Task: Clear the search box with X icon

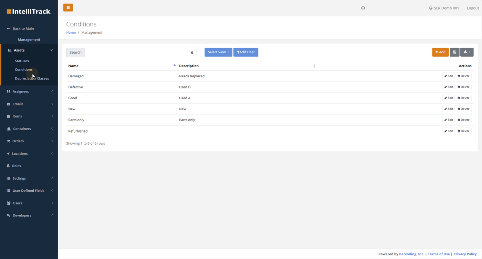Action: coord(192,53)
